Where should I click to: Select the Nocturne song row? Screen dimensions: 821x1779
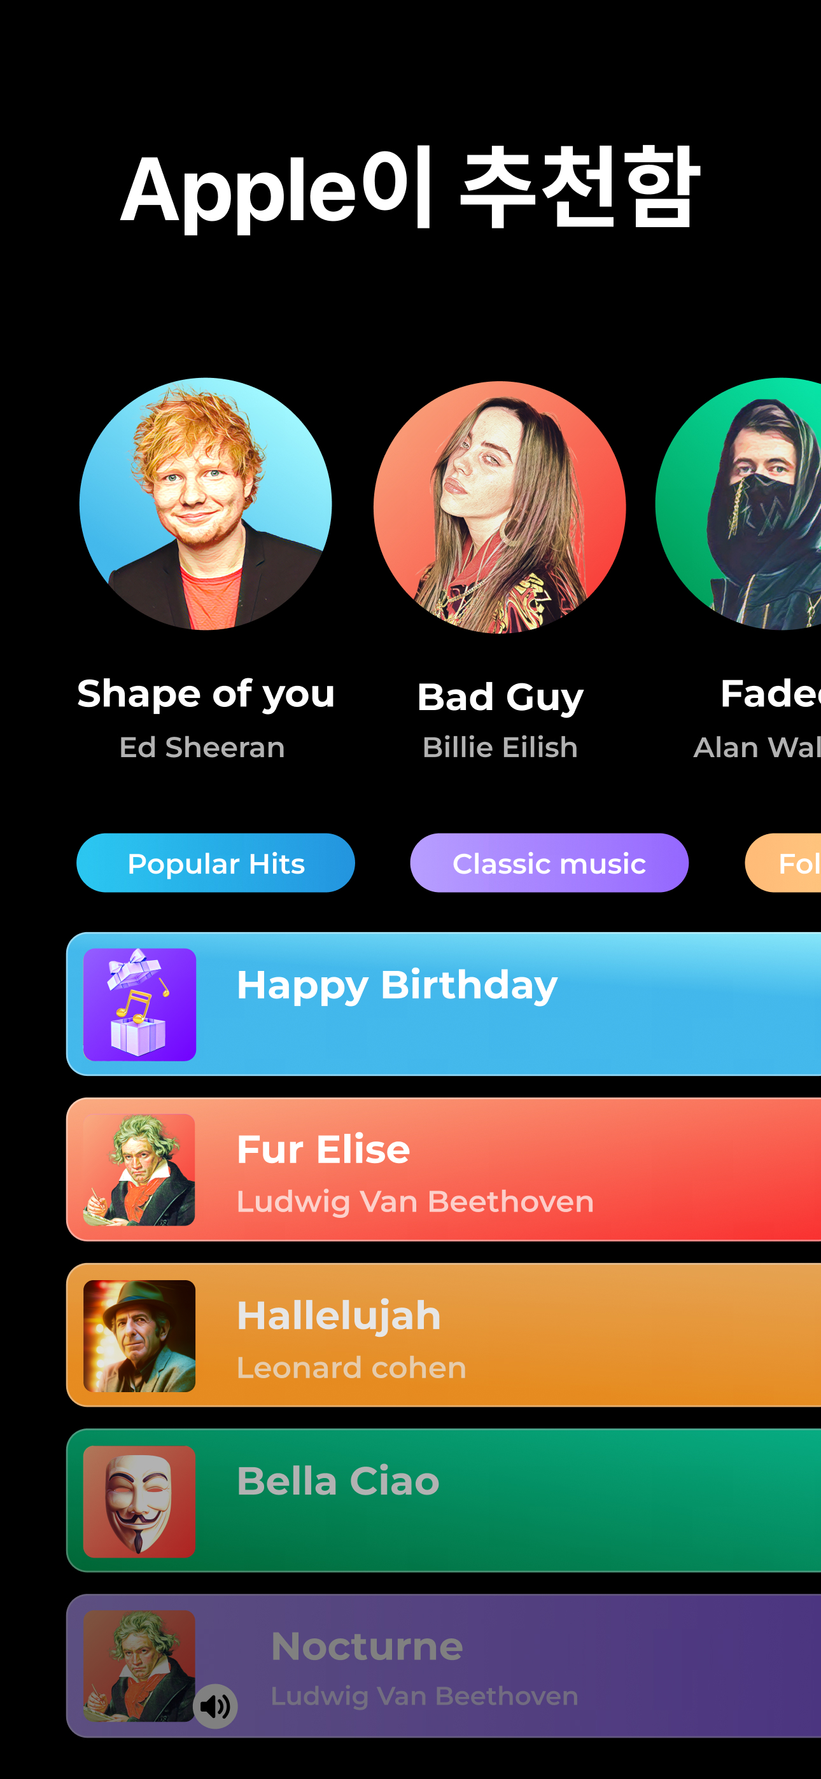pos(444,1666)
